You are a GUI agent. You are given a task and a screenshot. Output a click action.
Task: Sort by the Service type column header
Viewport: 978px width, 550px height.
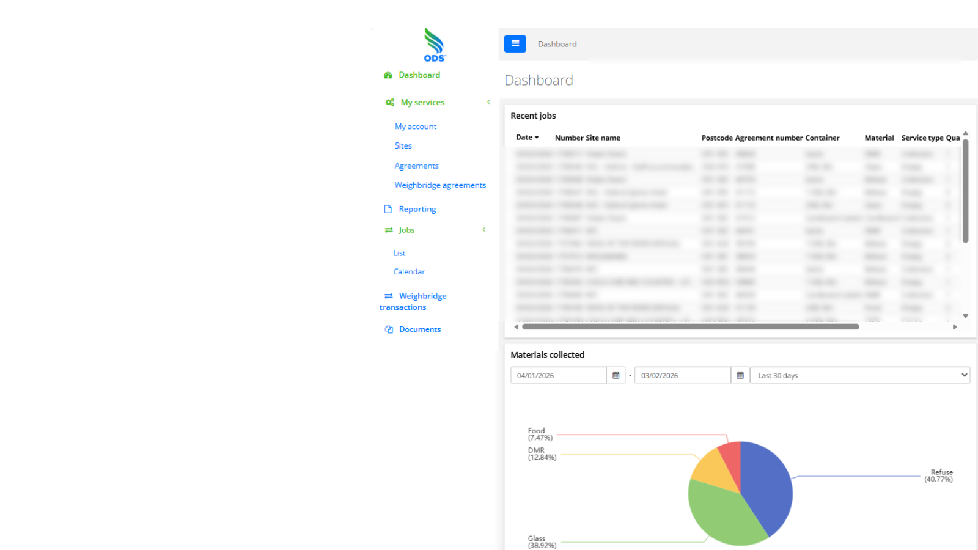(x=922, y=138)
